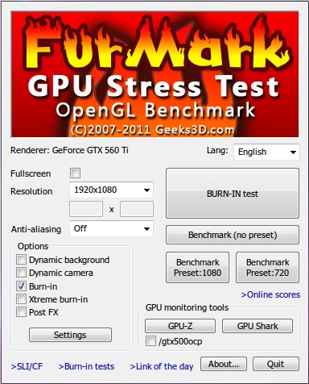The image size is (309, 384).
Task: Open the Resolution 1920x1080 dropdown
Action: pyautogui.click(x=111, y=190)
